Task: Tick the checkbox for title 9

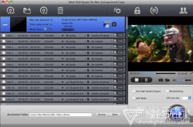Action: pos(4,82)
